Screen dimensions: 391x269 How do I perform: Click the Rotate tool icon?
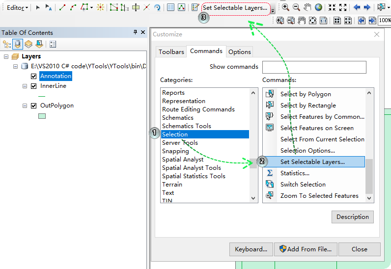(157, 7)
